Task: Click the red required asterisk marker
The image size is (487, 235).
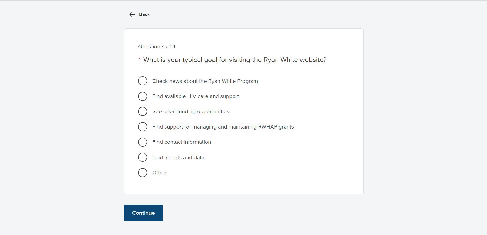Action: 139,59
